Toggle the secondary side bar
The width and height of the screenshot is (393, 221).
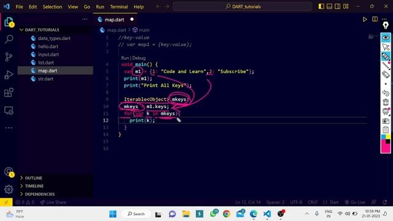(338, 7)
